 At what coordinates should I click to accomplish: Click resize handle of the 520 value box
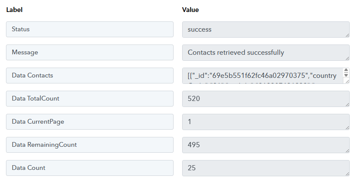[347, 104]
